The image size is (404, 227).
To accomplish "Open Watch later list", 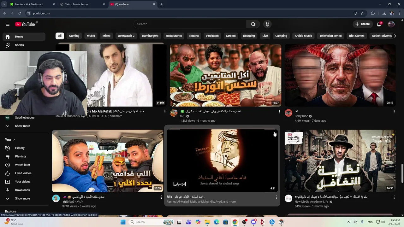I will pos(24,165).
